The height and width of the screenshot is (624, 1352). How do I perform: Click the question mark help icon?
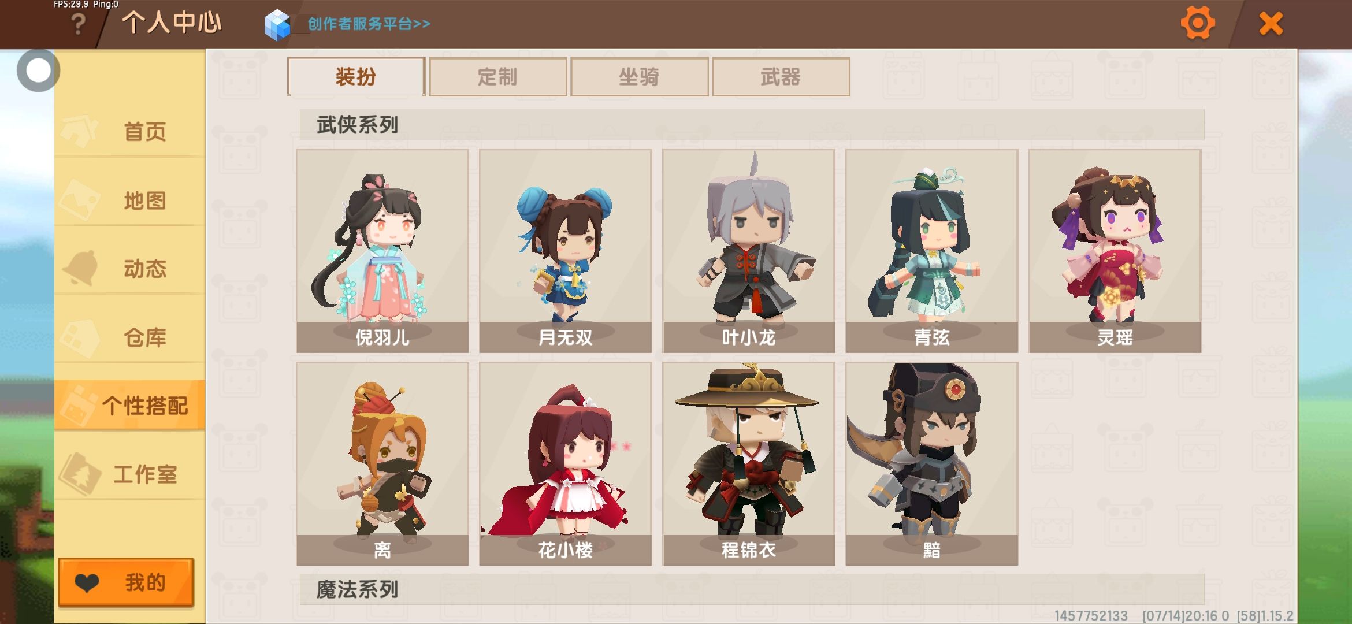pos(78,24)
